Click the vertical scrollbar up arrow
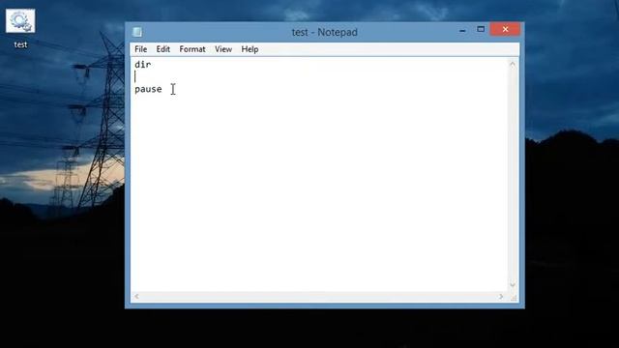The width and height of the screenshot is (619, 348). [513, 64]
